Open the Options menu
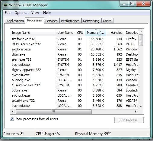 21,13
